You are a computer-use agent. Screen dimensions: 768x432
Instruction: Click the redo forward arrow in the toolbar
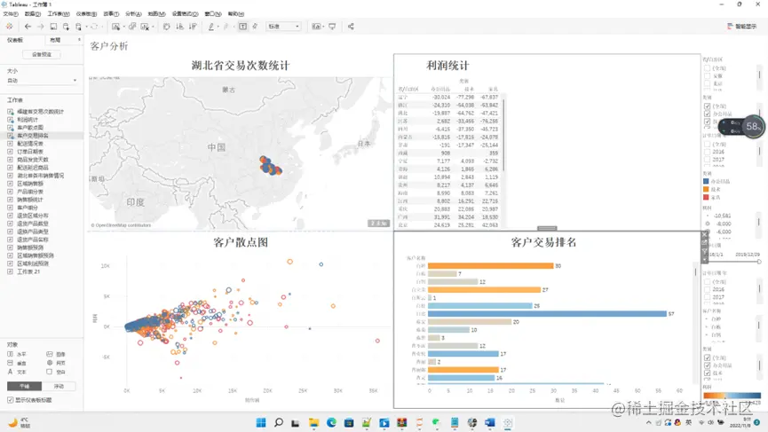click(41, 27)
